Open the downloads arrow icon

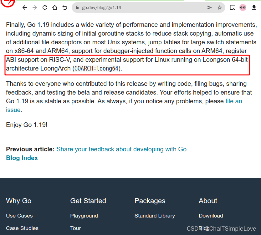(x=254, y=7)
